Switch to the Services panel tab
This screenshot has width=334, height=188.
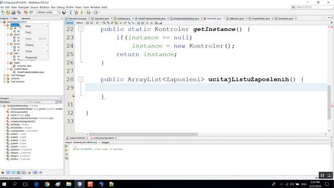[26, 19]
